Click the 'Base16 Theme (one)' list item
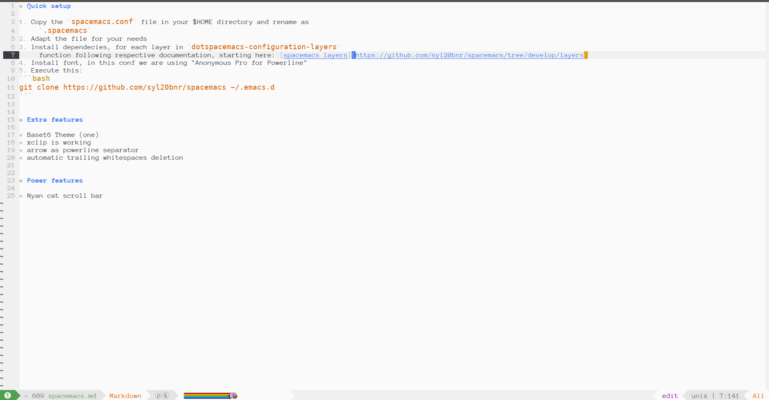This screenshot has width=769, height=400. (63, 135)
